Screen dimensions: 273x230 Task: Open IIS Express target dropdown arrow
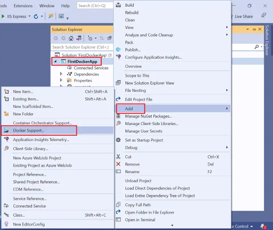pyautogui.click(x=29, y=16)
